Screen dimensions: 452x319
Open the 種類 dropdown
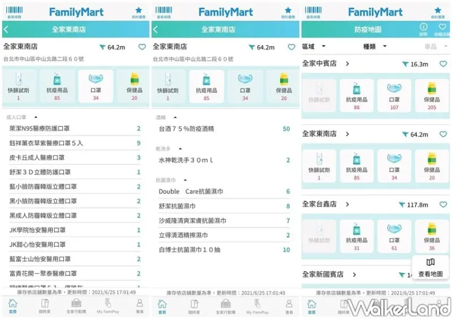tap(375, 46)
